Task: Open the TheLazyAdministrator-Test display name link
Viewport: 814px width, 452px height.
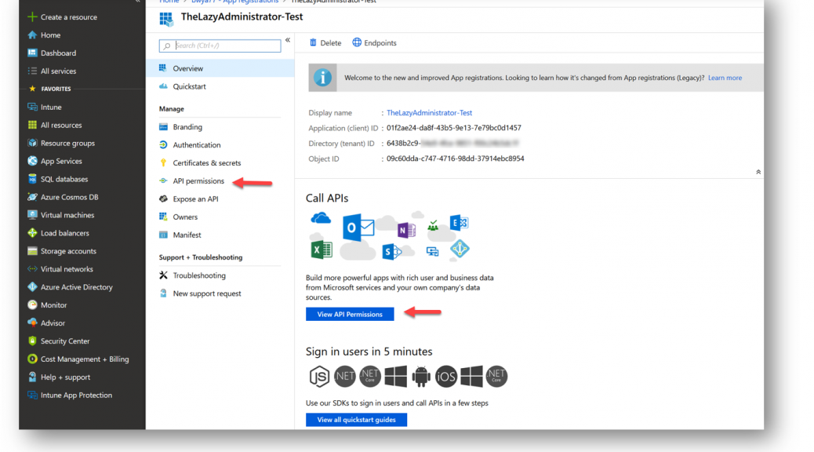Action: 429,113
